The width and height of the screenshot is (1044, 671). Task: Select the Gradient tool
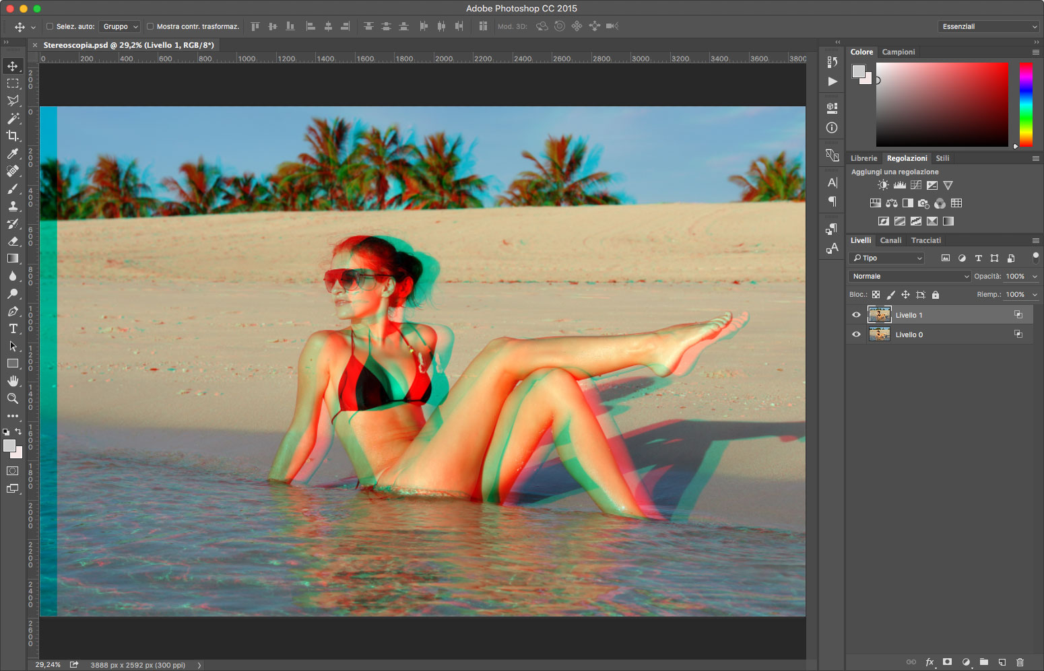[x=13, y=258]
